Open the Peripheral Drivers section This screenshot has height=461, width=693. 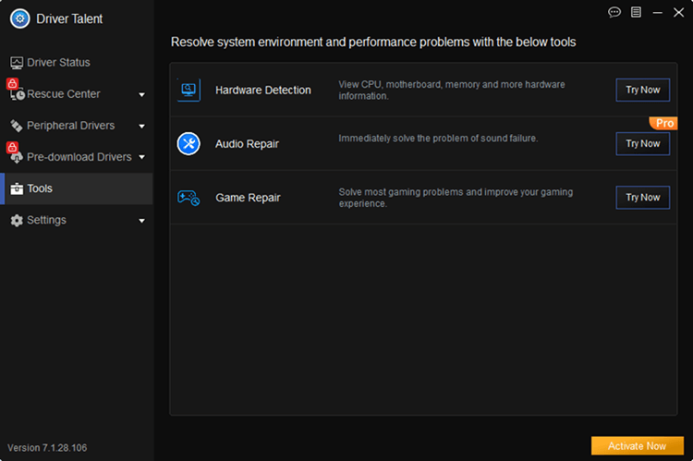(x=77, y=126)
